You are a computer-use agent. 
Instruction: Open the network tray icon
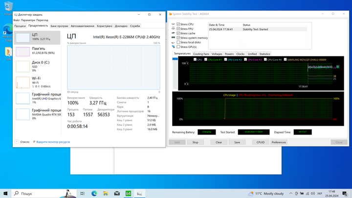(308, 193)
